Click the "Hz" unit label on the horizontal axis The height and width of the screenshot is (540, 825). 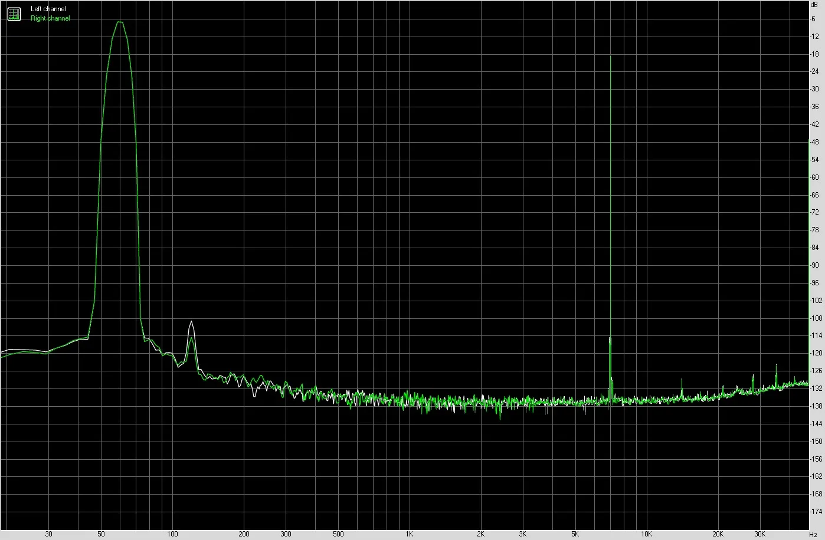[813, 534]
